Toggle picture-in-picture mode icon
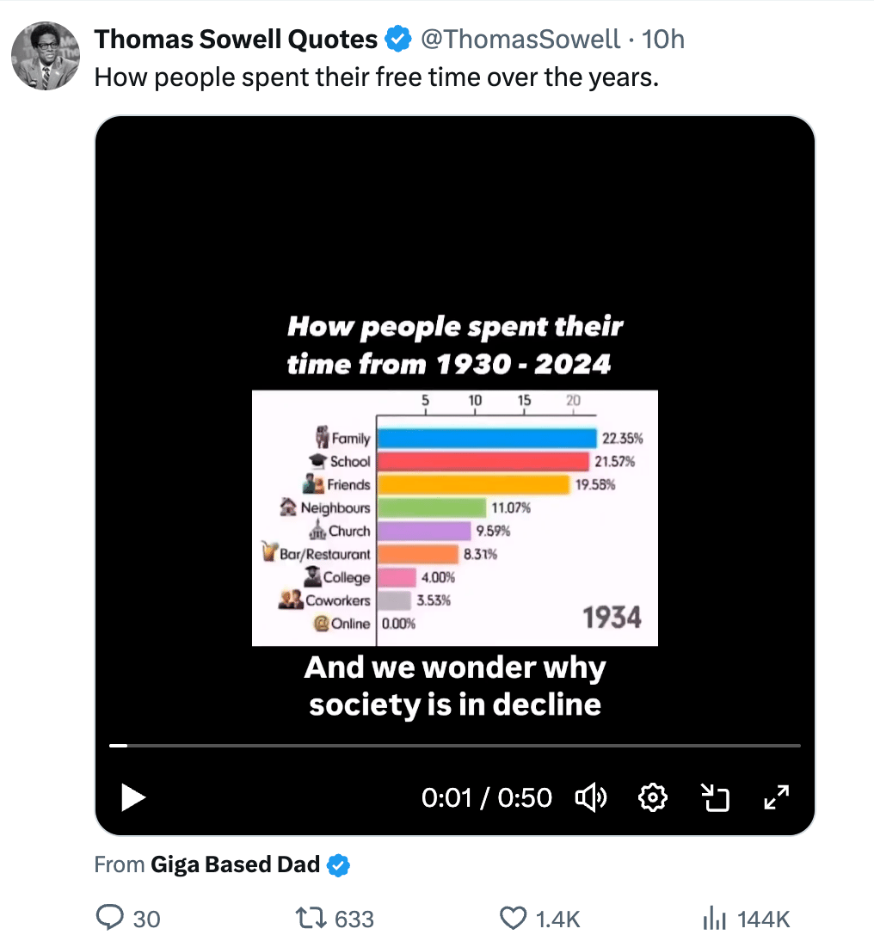The image size is (874, 941). [x=715, y=798]
